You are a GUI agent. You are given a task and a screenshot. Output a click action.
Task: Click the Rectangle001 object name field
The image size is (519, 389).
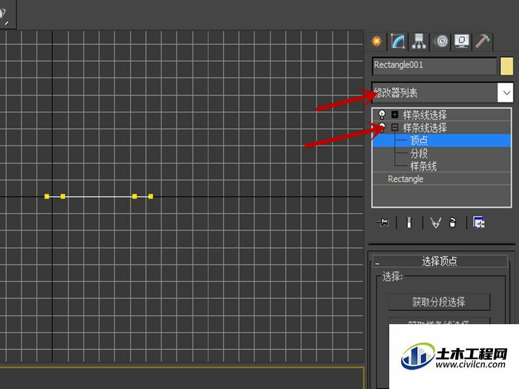click(434, 65)
